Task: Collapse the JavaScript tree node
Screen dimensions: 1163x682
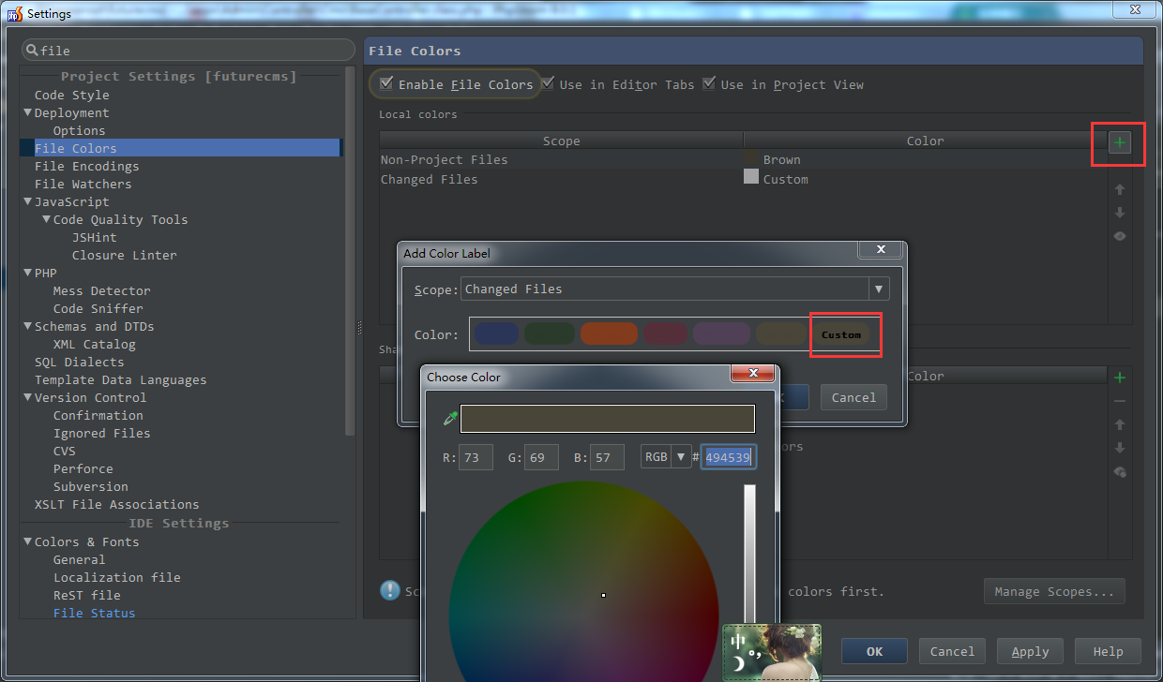Action: [27, 201]
